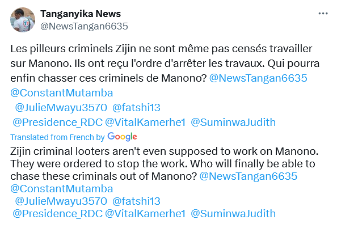Click the @NewsTangan6635 handle under the name
The height and width of the screenshot is (228, 337).
pyautogui.click(x=84, y=26)
